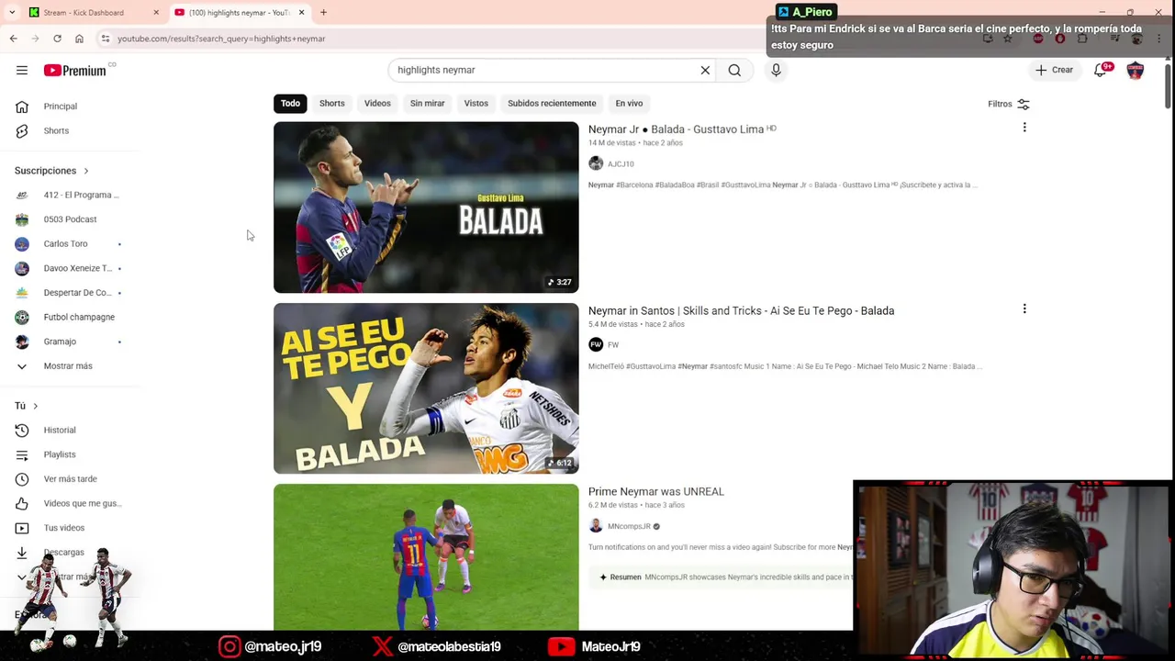Close the highlights neymar tab

pyautogui.click(x=301, y=12)
